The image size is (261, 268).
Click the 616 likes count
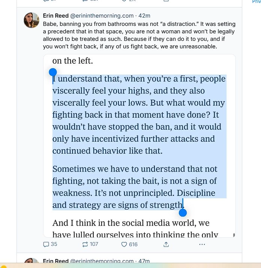pyautogui.click(x=133, y=244)
